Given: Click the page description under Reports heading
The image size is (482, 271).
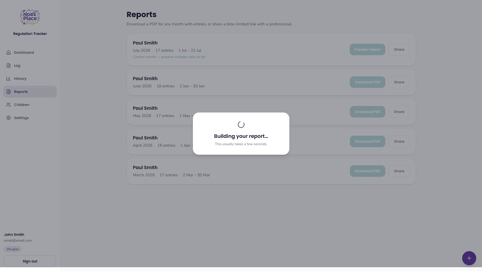Looking at the screenshot, I should pyautogui.click(x=209, y=24).
